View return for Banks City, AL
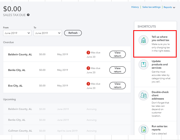The image size is (180, 140). [x=117, y=70]
